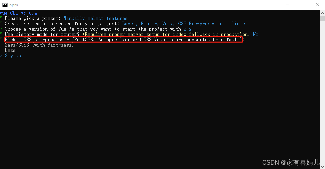Click the 2.x Vue version answer

[187, 29]
